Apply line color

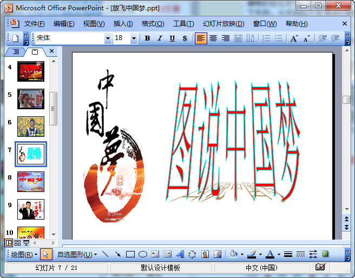252,255
